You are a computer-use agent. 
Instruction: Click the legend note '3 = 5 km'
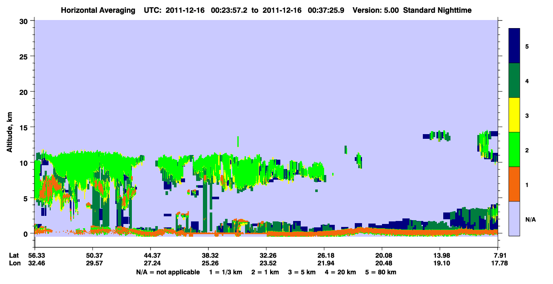click(x=302, y=272)
